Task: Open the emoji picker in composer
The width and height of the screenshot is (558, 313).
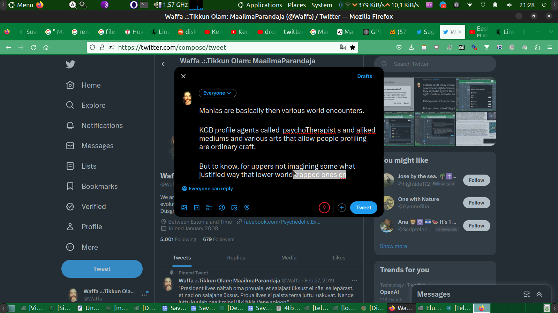Action: coord(222,208)
